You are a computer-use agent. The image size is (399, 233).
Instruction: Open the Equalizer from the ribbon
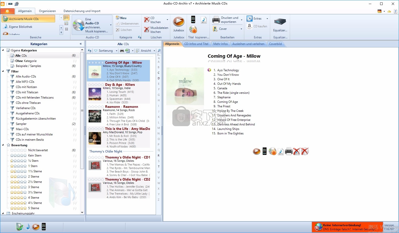click(280, 25)
